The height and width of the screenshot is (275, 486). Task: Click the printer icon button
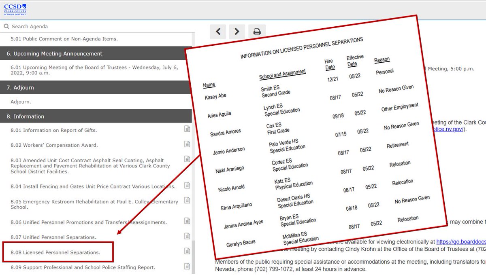(257, 32)
